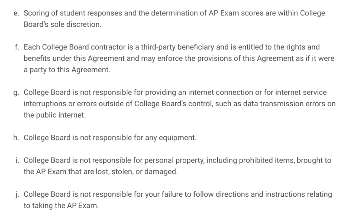Click the line starting "Scoring of student responses"
Image resolution: width=362 pixels, height=218 pixels.
[x=174, y=13]
